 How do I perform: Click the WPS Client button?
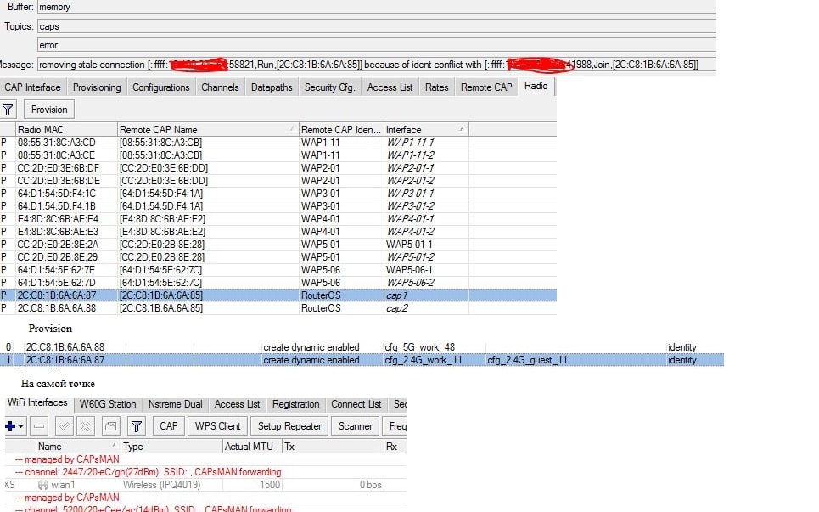(x=218, y=426)
